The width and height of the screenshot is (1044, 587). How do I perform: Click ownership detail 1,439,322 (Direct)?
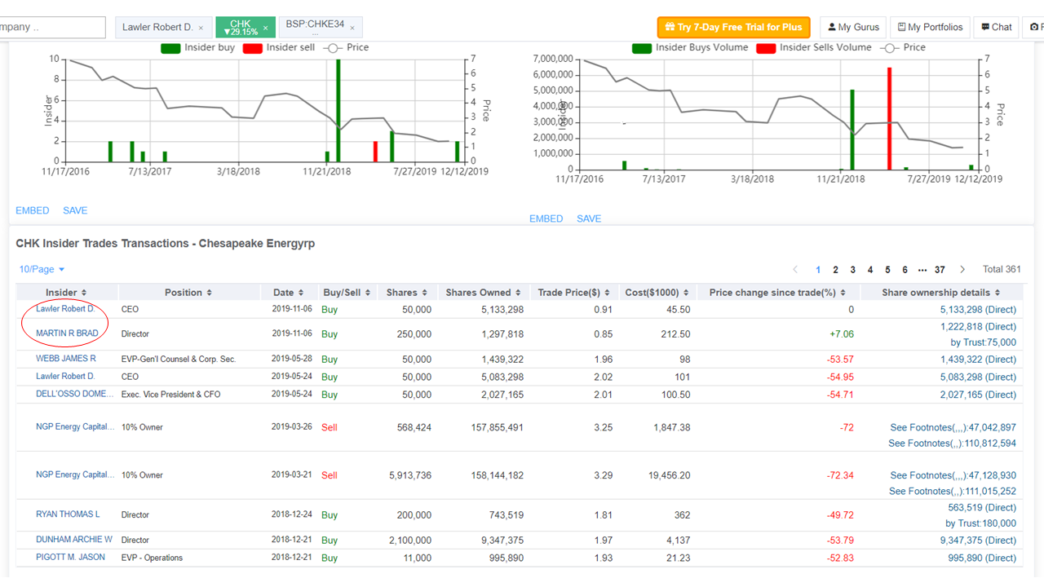978,360
